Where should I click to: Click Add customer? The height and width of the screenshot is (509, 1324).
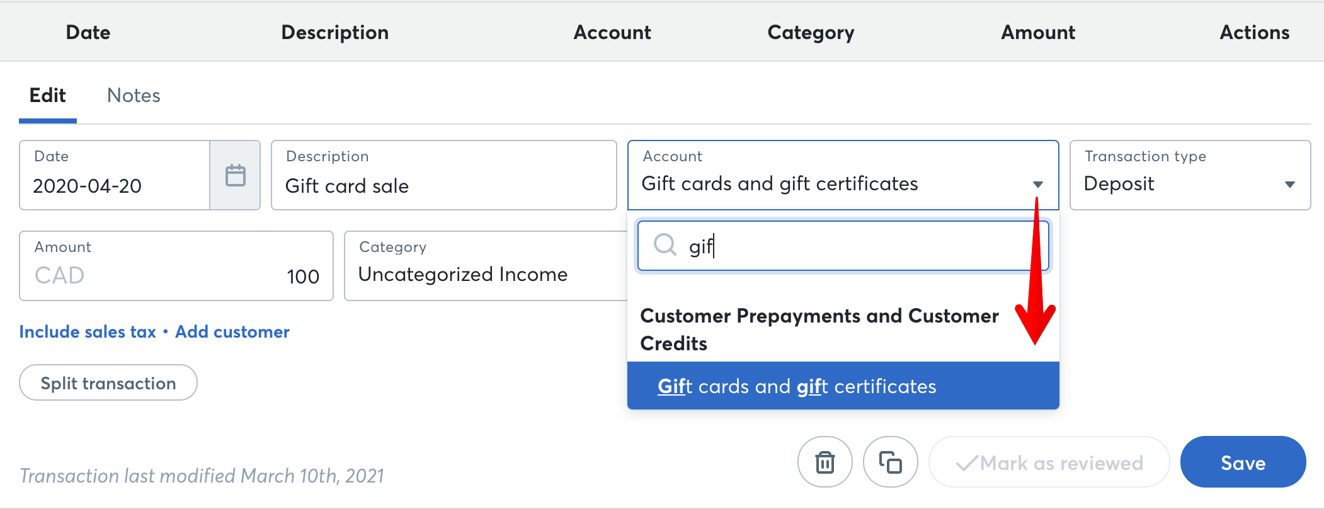232,332
